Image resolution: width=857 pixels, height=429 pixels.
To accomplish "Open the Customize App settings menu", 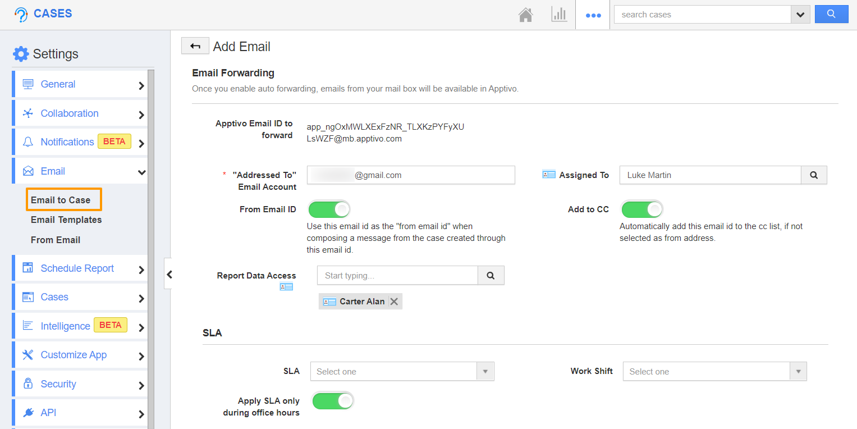I will (x=80, y=355).
